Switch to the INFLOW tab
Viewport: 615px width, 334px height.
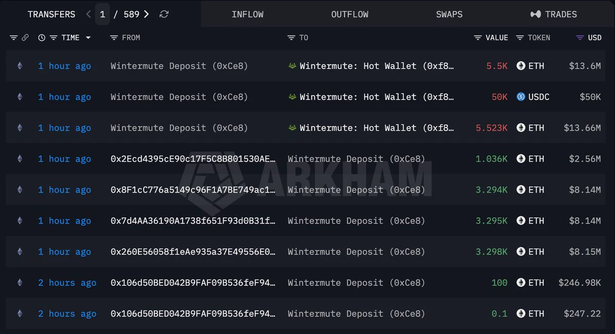(x=248, y=14)
